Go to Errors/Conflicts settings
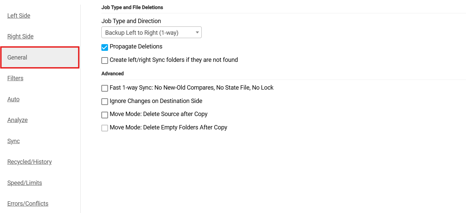 pyautogui.click(x=28, y=204)
